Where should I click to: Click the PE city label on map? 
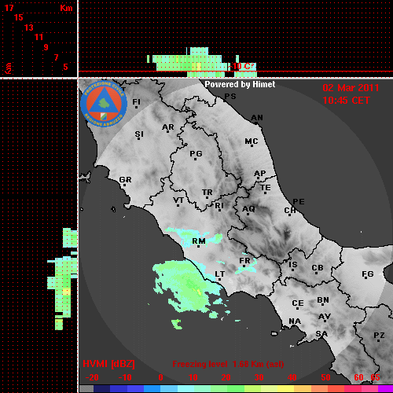[x=299, y=202]
